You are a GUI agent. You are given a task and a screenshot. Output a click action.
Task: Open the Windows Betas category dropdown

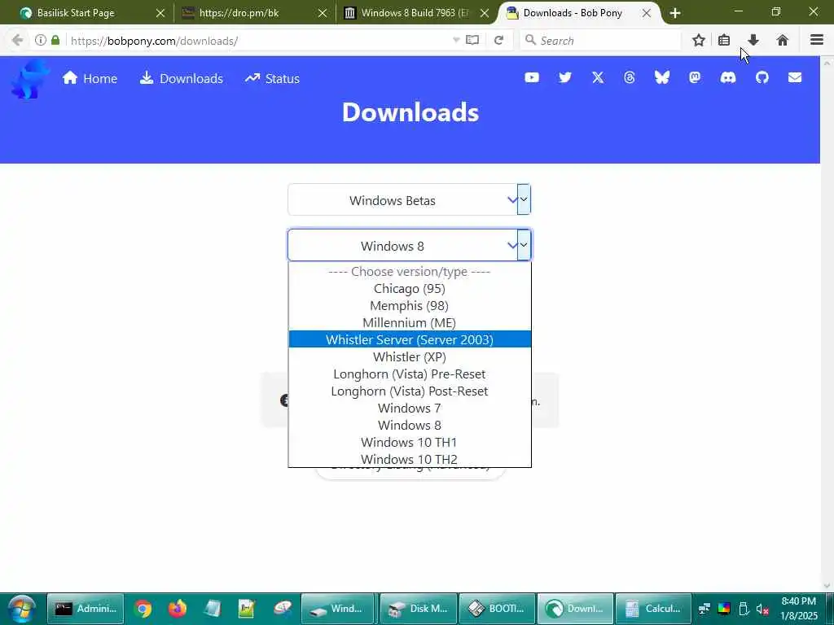point(409,200)
